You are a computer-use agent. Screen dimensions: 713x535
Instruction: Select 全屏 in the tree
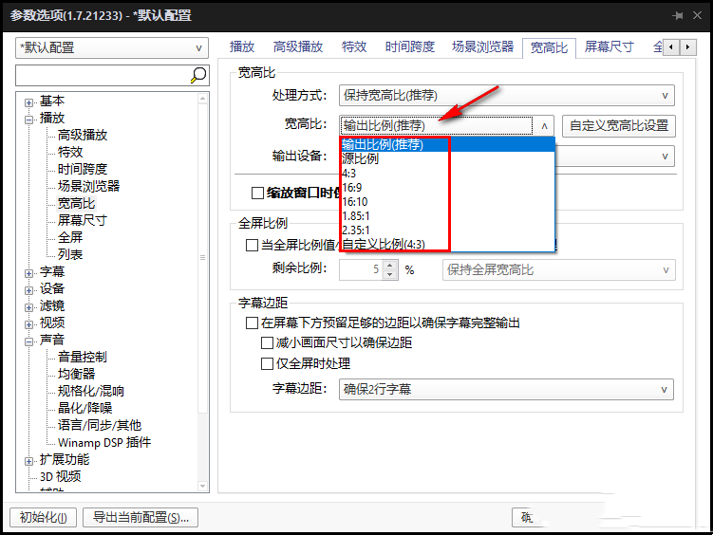click(70, 237)
